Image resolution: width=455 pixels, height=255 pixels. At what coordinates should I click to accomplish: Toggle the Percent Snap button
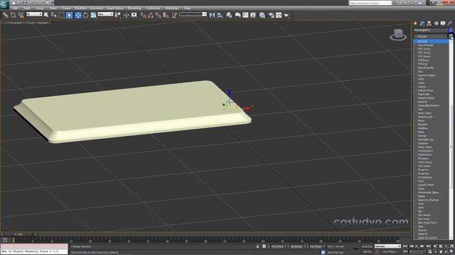pyautogui.click(x=158, y=15)
